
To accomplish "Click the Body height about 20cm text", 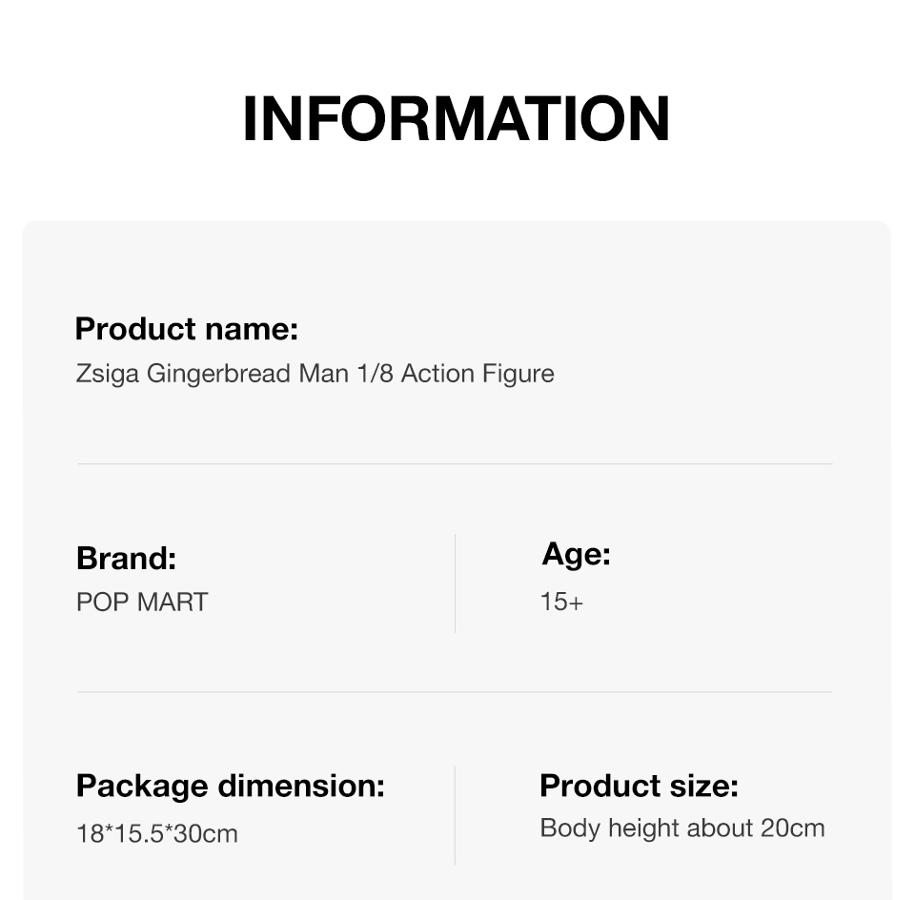I will coord(682,828).
